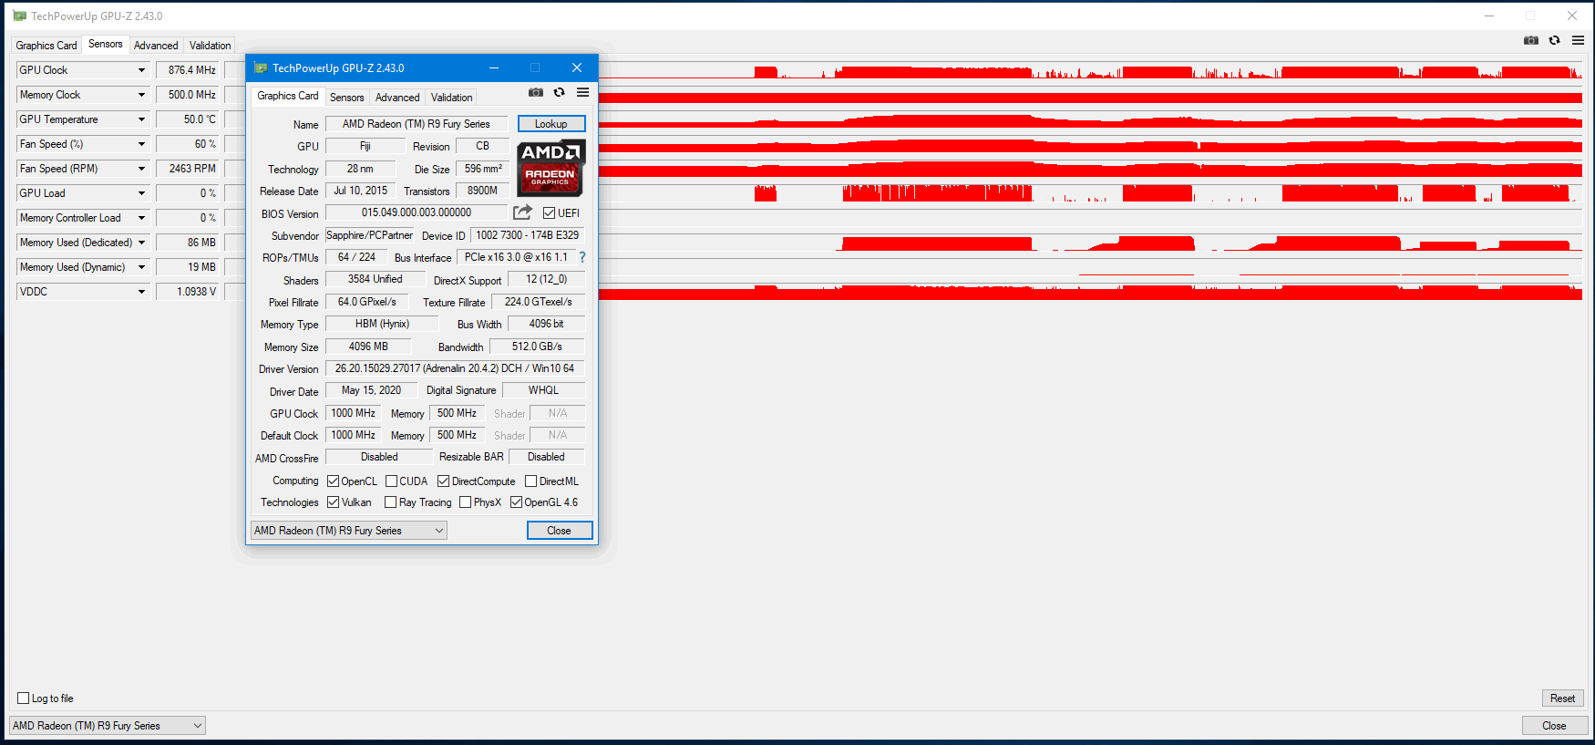Switch to Graphics Card tab in front dialog
Screen dimensions: 1595x745
point(288,96)
